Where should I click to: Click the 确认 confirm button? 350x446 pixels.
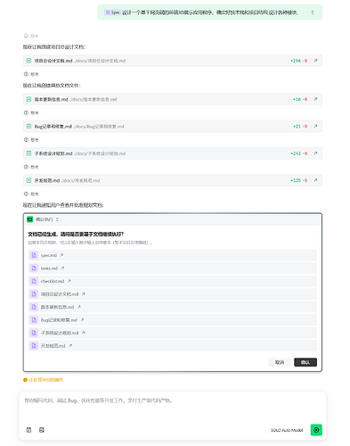pyautogui.click(x=305, y=362)
